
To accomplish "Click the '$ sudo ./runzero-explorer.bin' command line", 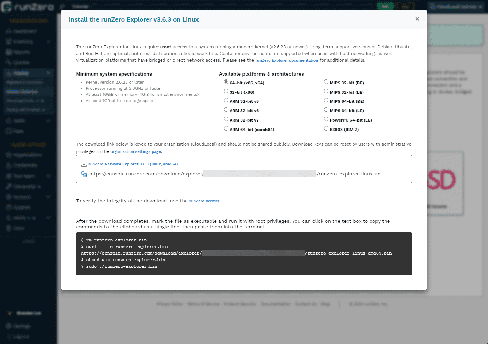I will click(119, 266).
